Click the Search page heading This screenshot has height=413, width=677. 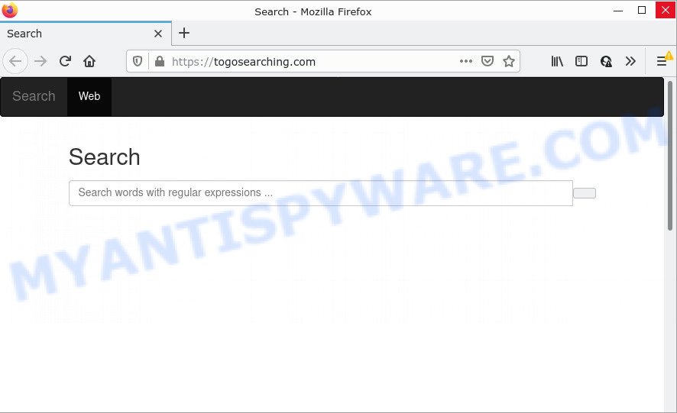tap(105, 156)
